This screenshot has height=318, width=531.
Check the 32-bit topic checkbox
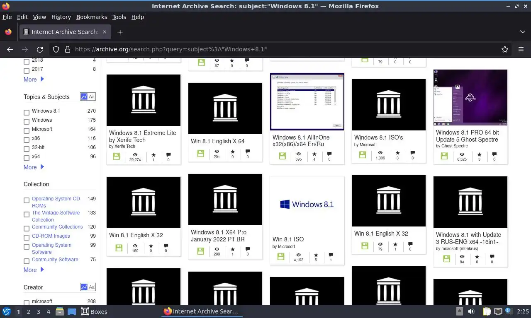click(27, 149)
